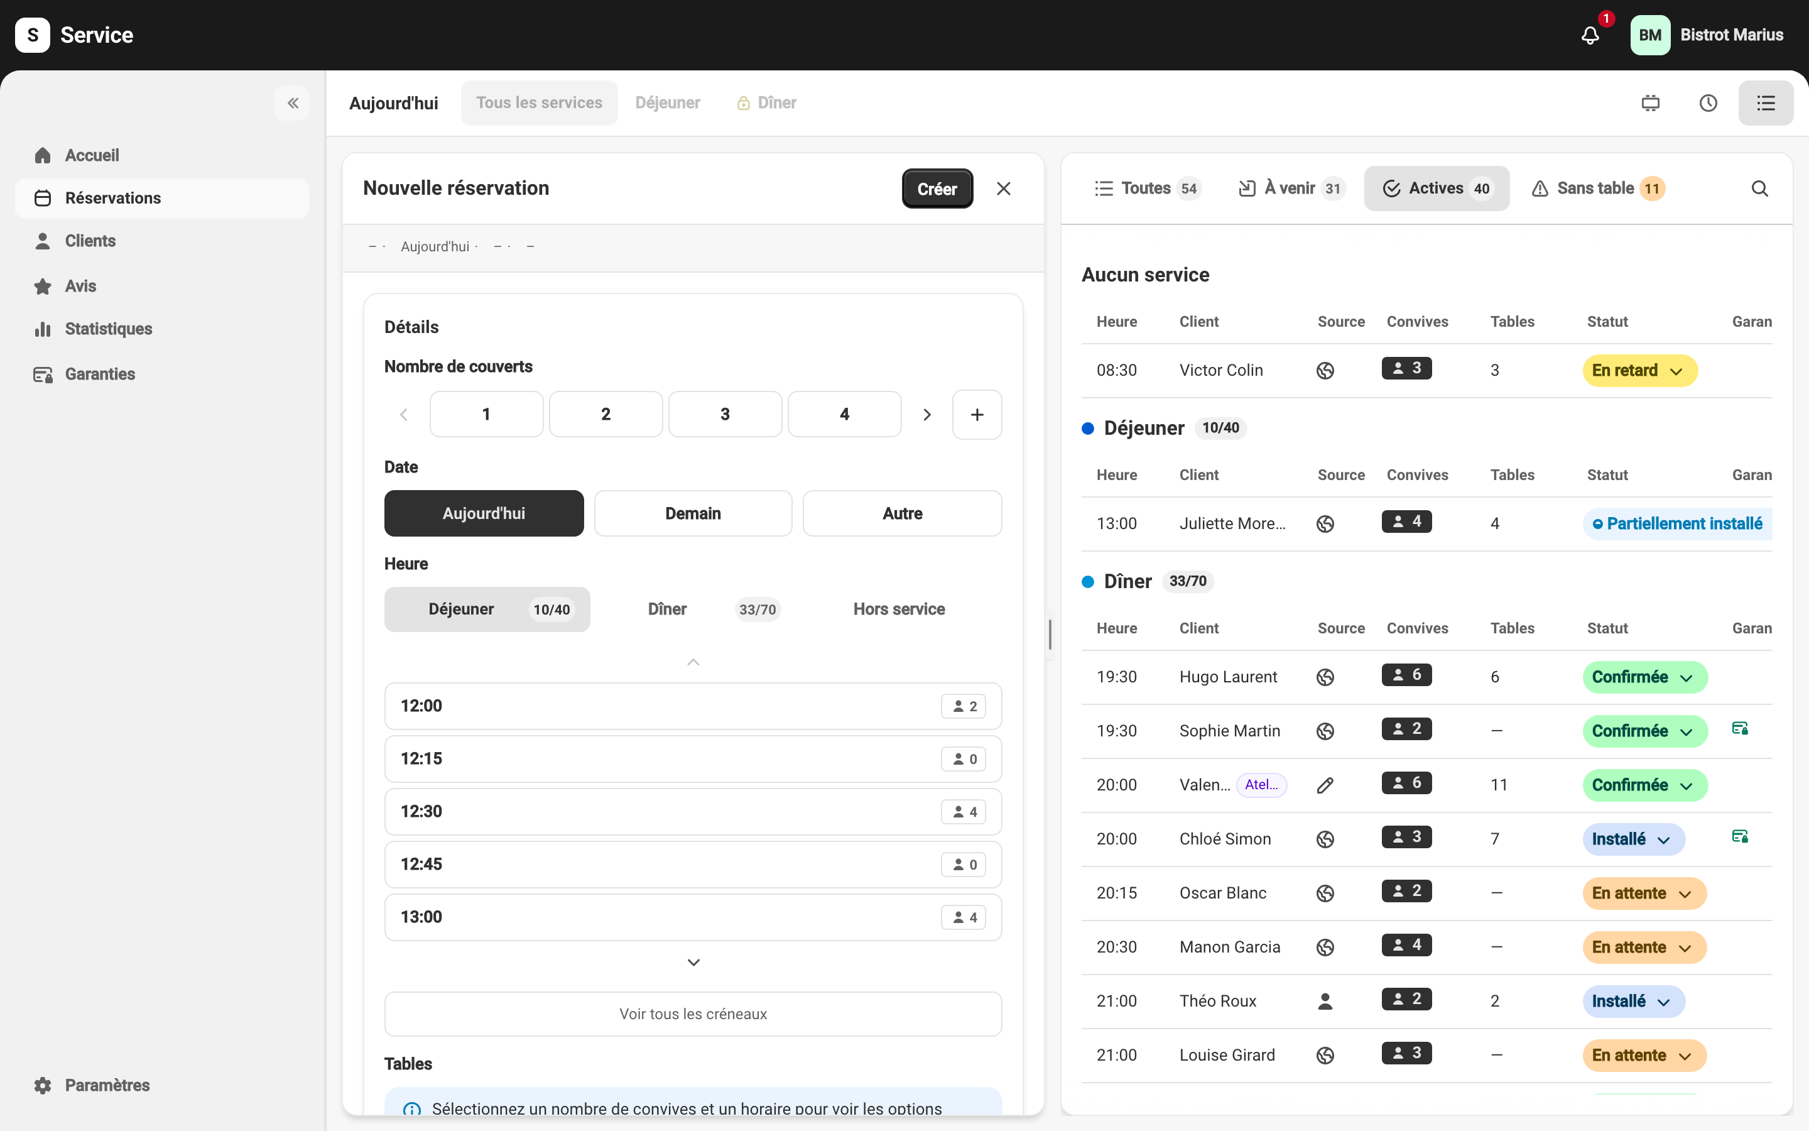Open the notifications bell

[1590, 35]
